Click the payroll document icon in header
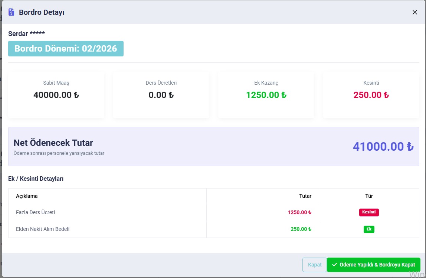The height and width of the screenshot is (278, 426). coord(12,12)
